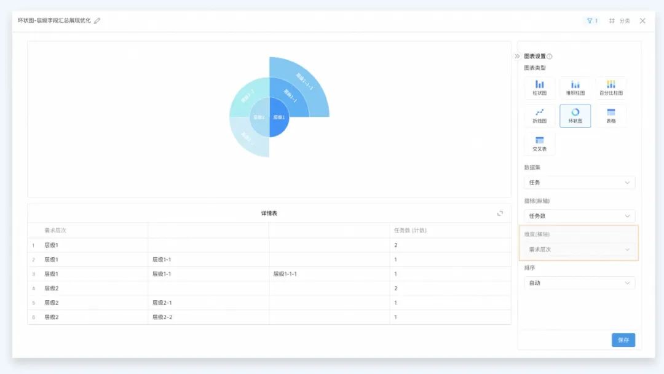
Task: Open the 数据集 dropdown showing 任务
Action: click(579, 183)
